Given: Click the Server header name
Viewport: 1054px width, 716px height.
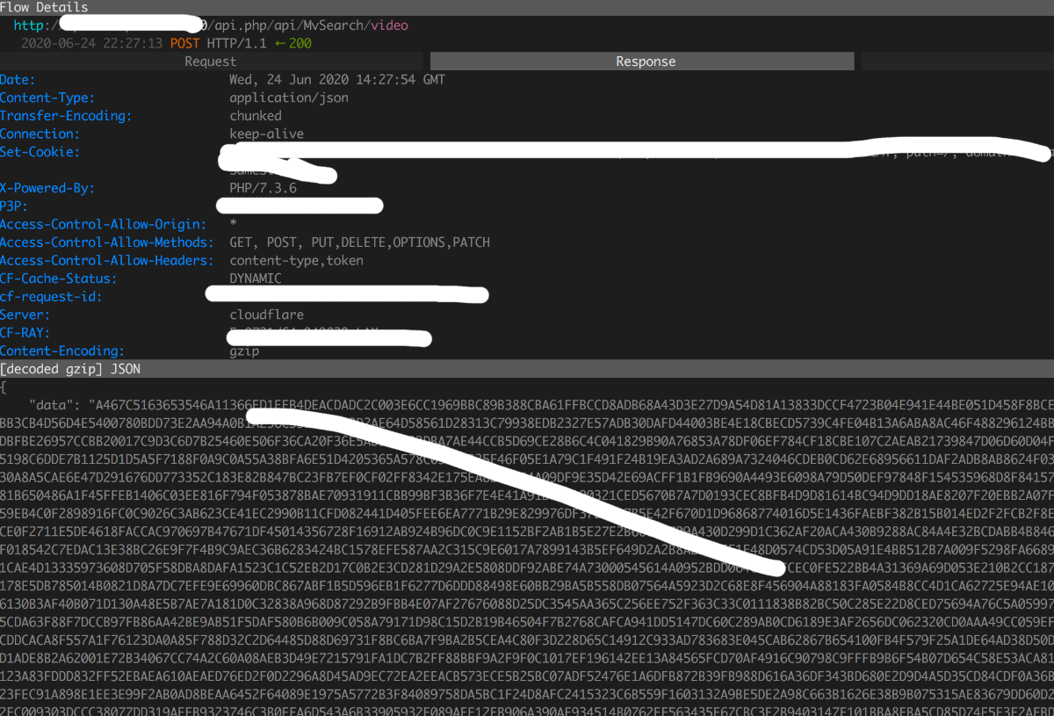Looking at the screenshot, I should click(25, 314).
